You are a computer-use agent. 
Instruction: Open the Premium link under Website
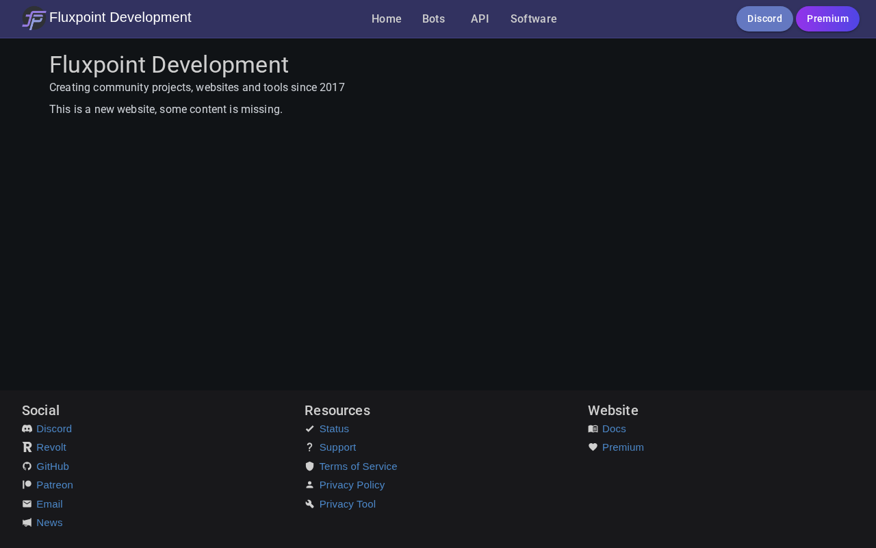(x=623, y=447)
